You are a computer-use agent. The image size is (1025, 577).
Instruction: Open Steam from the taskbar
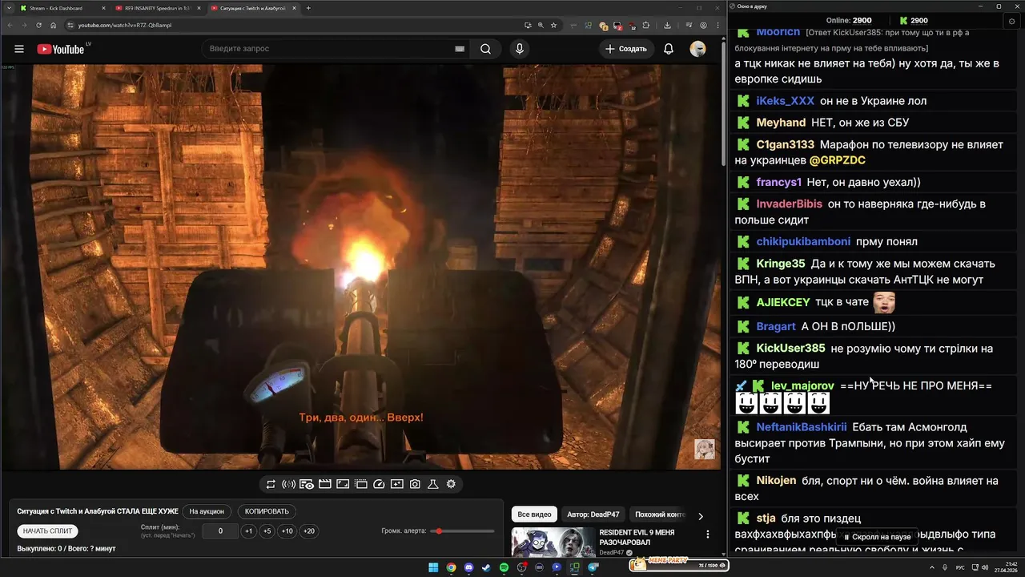click(486, 567)
